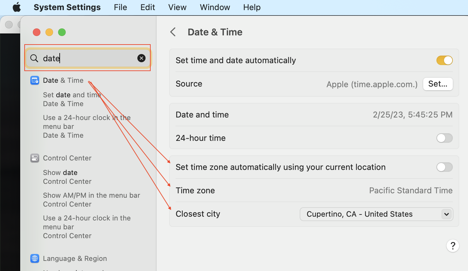Click the Time zone row labeled Pacific Standard Time

tap(314, 190)
